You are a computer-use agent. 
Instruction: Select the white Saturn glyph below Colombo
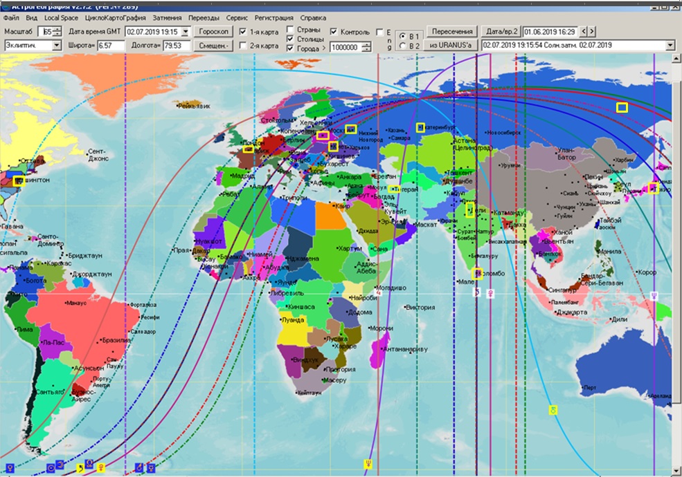[477, 293]
